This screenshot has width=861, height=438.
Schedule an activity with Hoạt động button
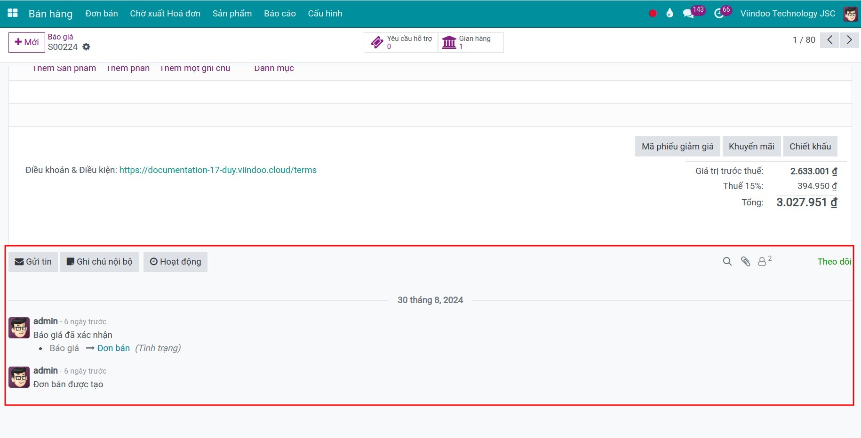pyautogui.click(x=175, y=262)
